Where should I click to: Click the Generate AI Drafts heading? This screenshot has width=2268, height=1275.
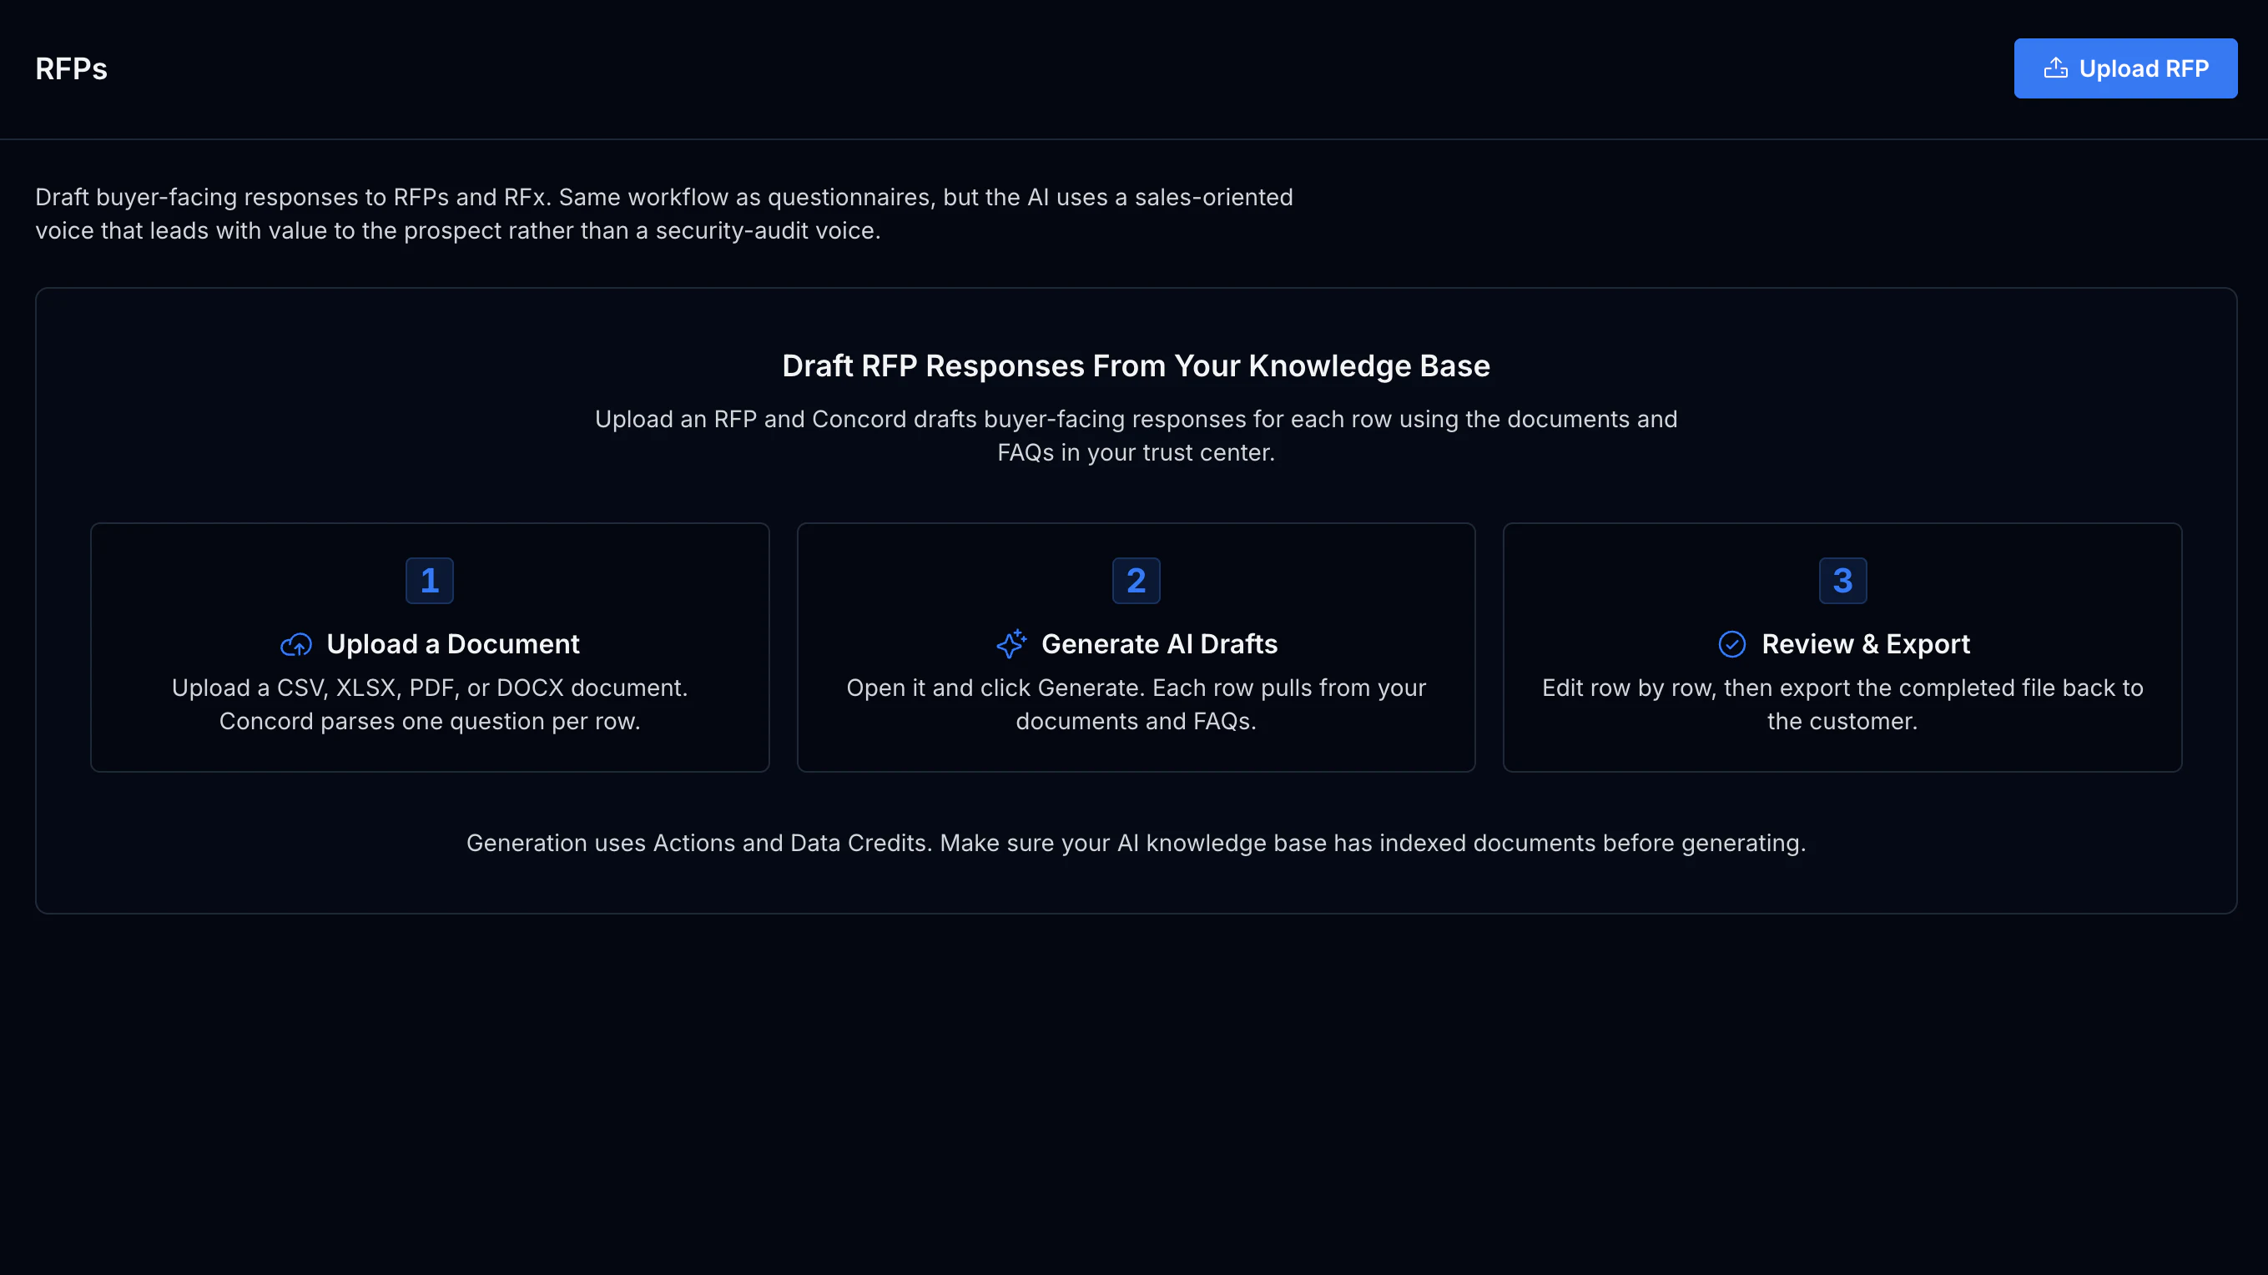[x=1159, y=644]
